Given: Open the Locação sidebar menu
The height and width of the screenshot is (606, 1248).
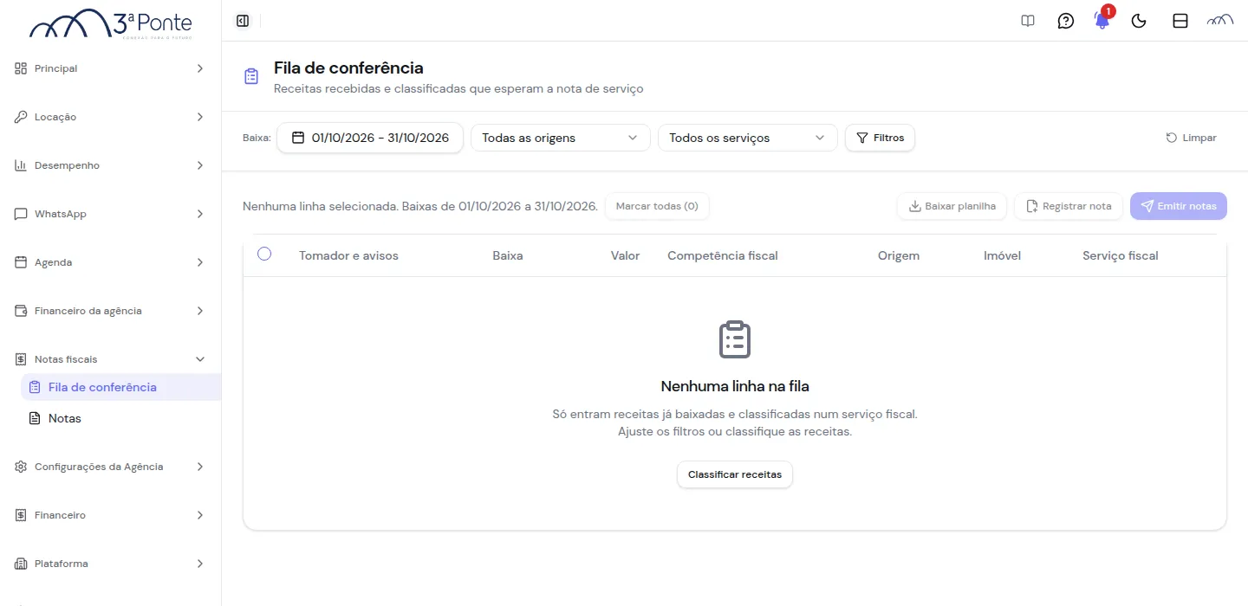Looking at the screenshot, I should tap(110, 117).
